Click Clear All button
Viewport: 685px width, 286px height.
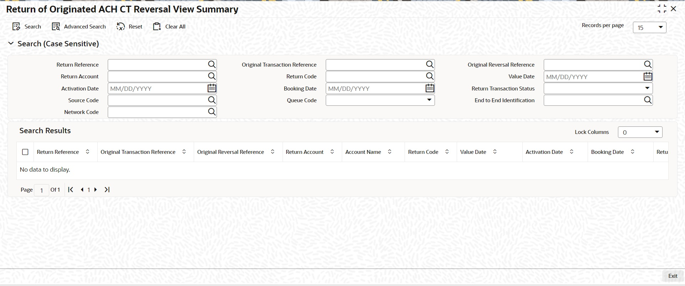point(169,27)
